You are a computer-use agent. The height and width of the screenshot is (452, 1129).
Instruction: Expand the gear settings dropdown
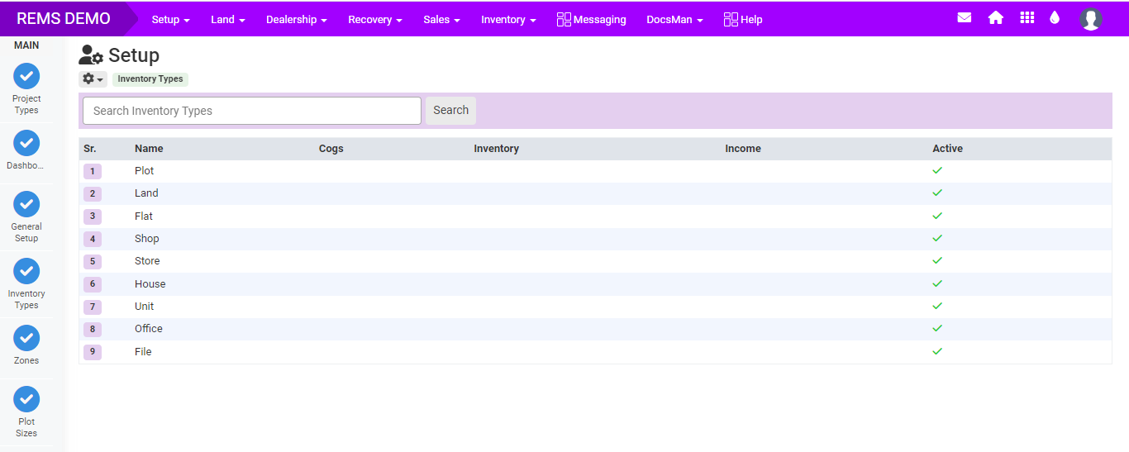pos(93,79)
